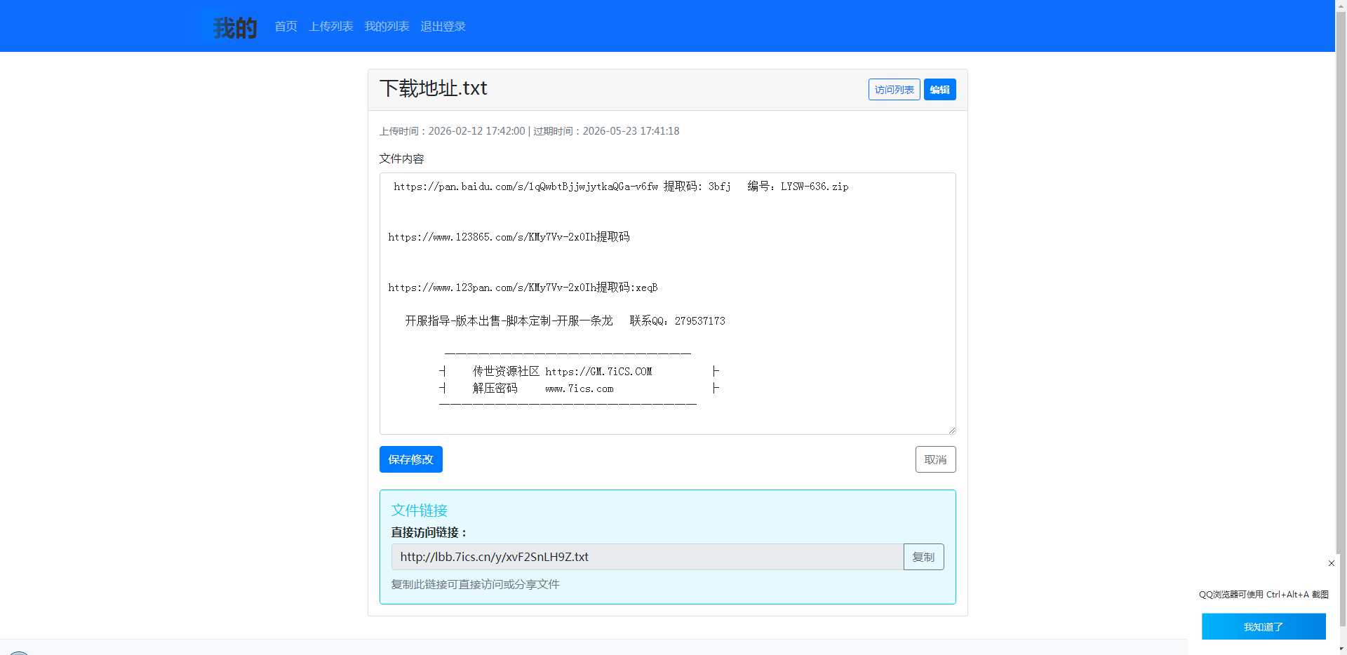Viewport: 1347px width, 655px height.
Task: Save changes with 保存修改 button
Action: coord(410,459)
